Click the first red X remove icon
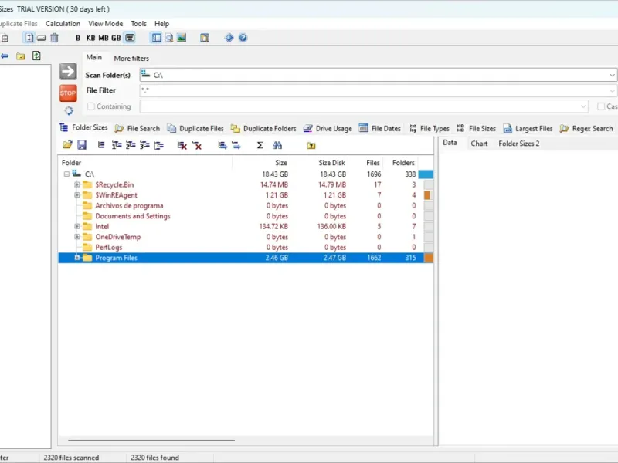618x463 pixels. [x=182, y=146]
